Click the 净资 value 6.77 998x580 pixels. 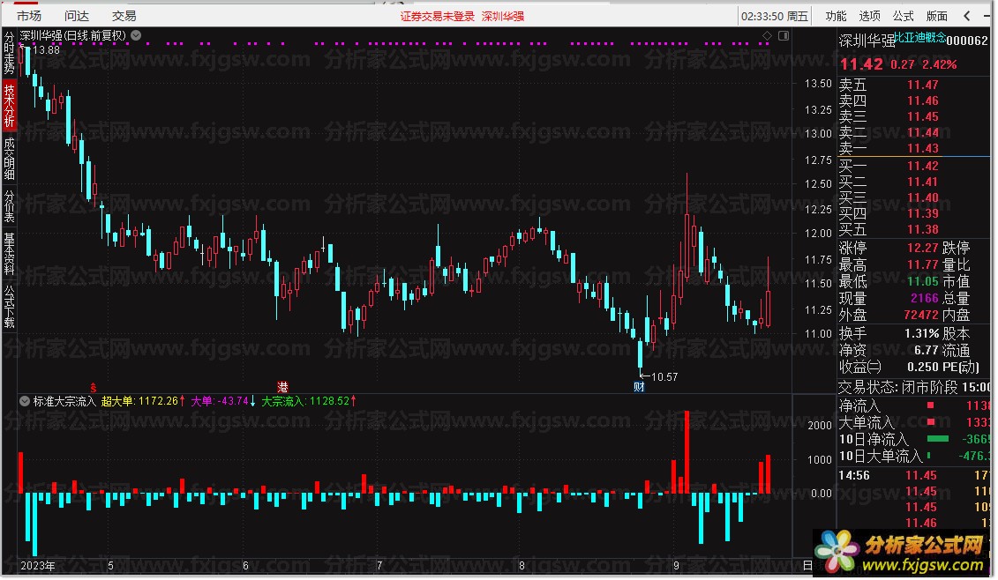coord(927,350)
